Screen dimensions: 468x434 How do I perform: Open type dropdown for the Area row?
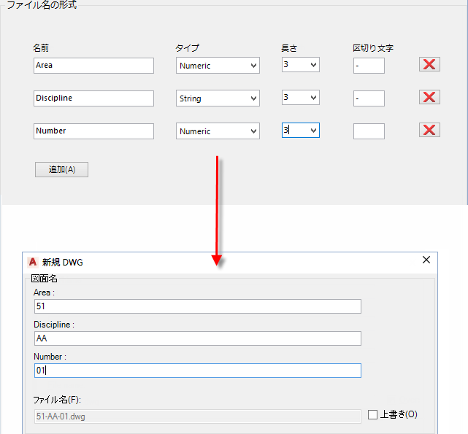click(x=218, y=66)
